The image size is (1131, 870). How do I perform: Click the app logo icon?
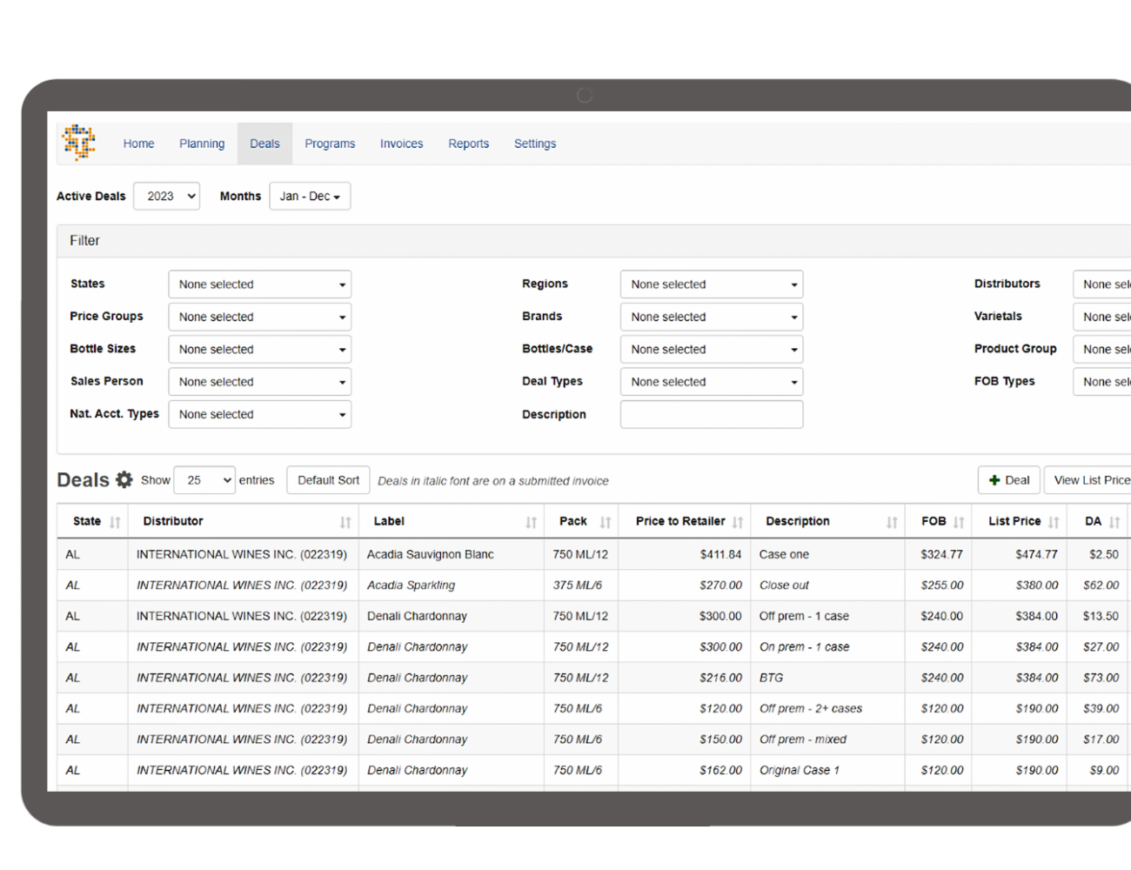79,143
